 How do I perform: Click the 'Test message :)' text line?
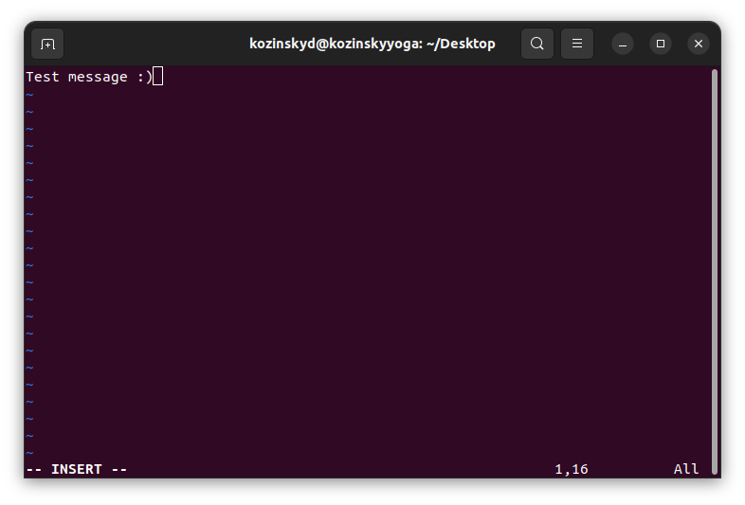[89, 77]
